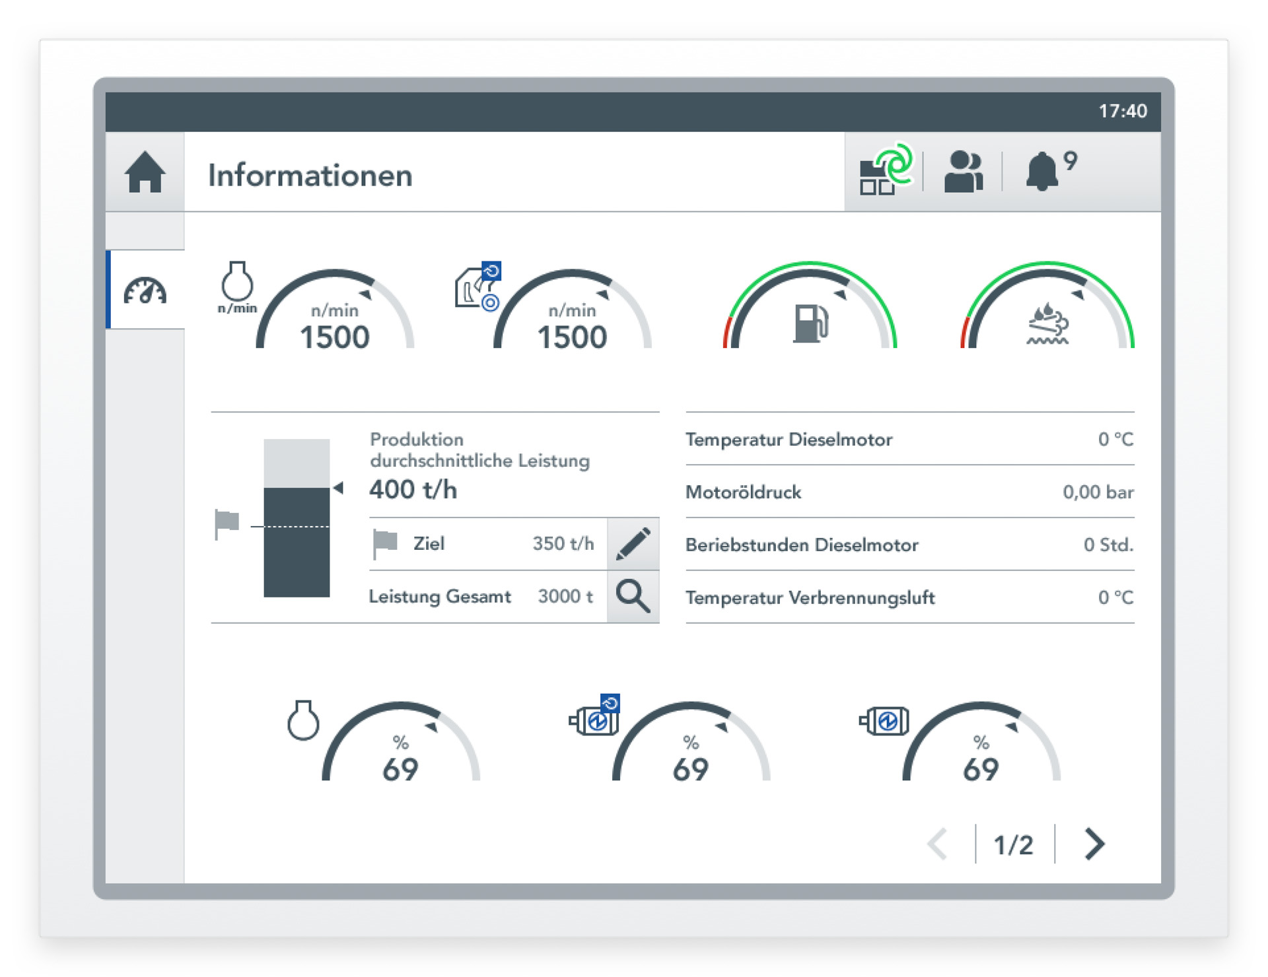Open the machine status overview icon
1268x977 pixels.
coord(884,172)
